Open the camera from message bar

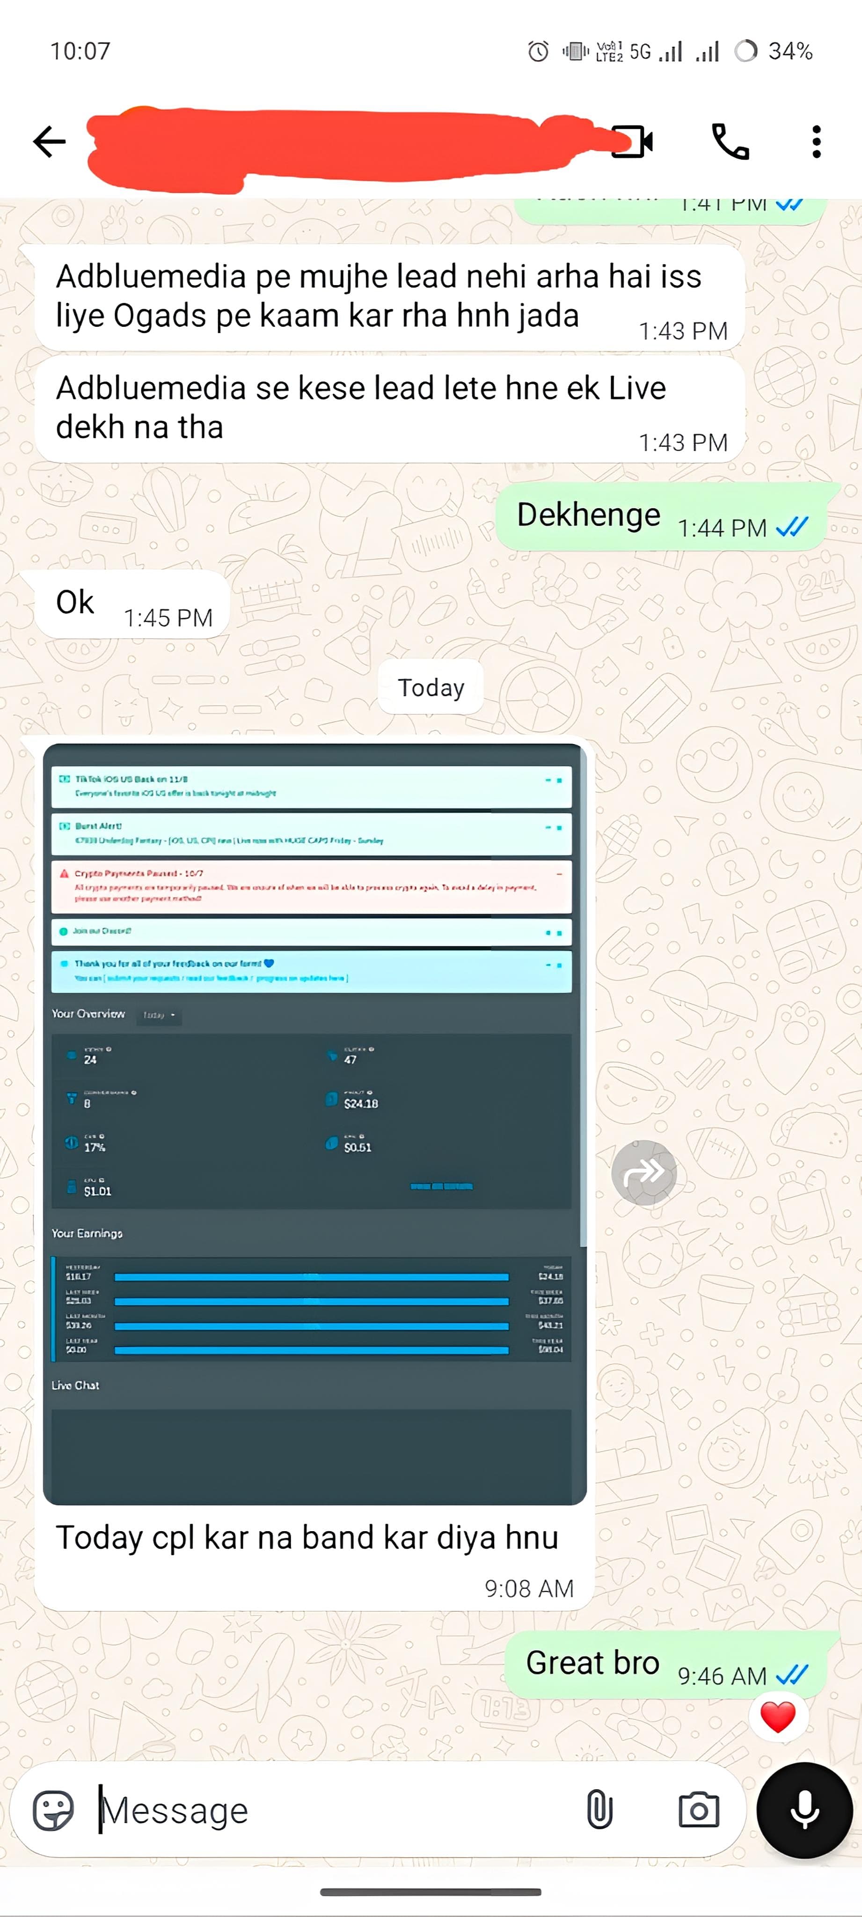coord(698,1809)
